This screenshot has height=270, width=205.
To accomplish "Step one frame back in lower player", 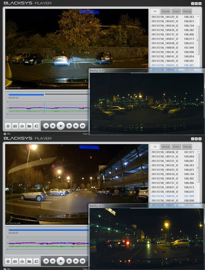I will point(53,261).
